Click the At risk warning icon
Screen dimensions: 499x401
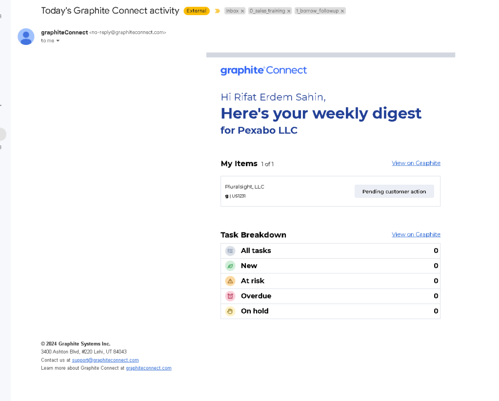tap(230, 281)
